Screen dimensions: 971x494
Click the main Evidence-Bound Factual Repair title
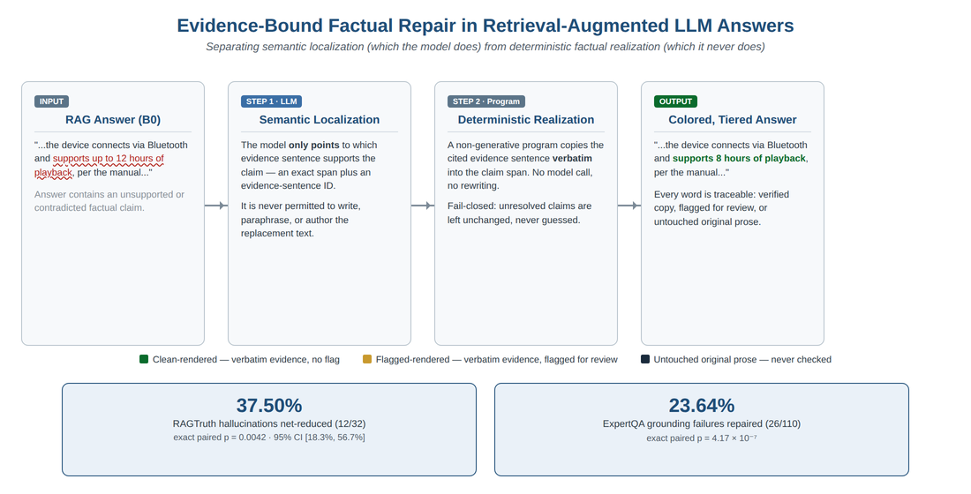click(x=485, y=26)
